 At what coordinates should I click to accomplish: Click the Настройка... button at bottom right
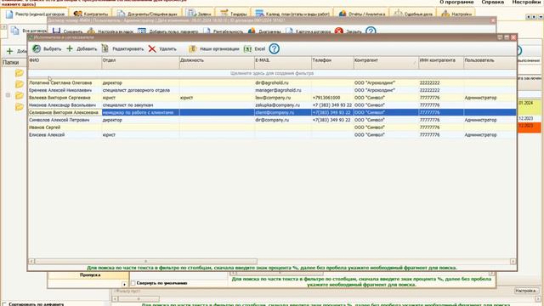point(526,291)
